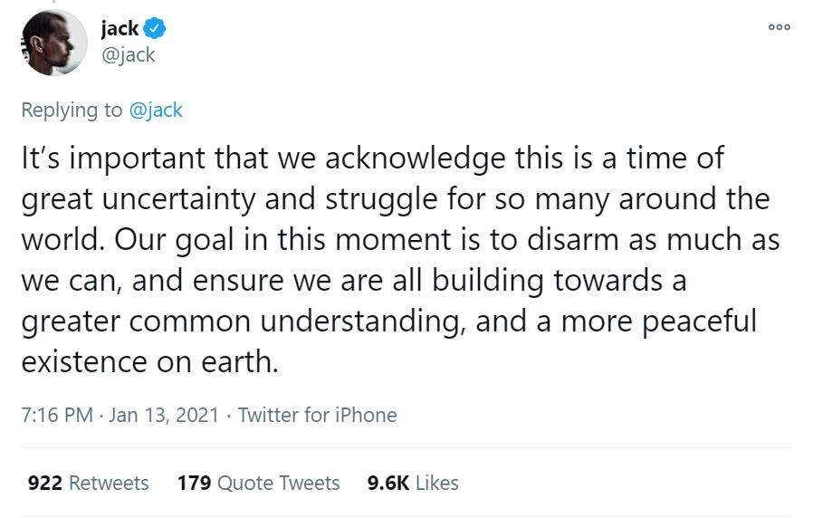813x518 pixels.
Task: Open the three-dot More options menu
Action: click(779, 27)
